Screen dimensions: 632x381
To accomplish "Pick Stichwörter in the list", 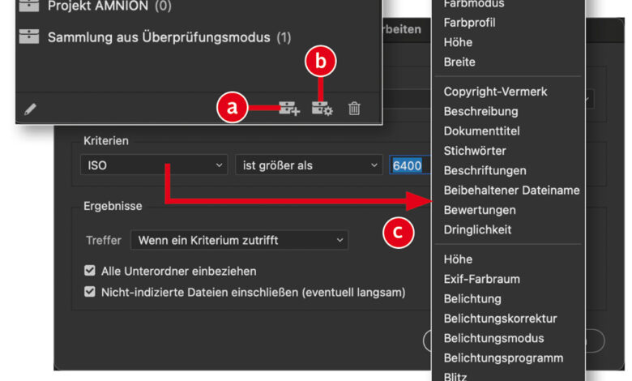I will pyautogui.click(x=475, y=151).
